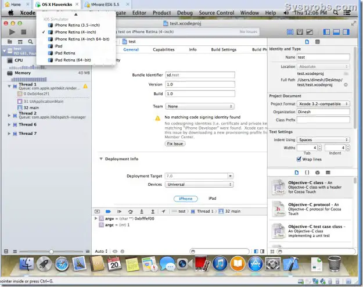This screenshot has height=287, width=363.
Task: Adjust the debug navigator stack detail slider
Action: (51, 252)
